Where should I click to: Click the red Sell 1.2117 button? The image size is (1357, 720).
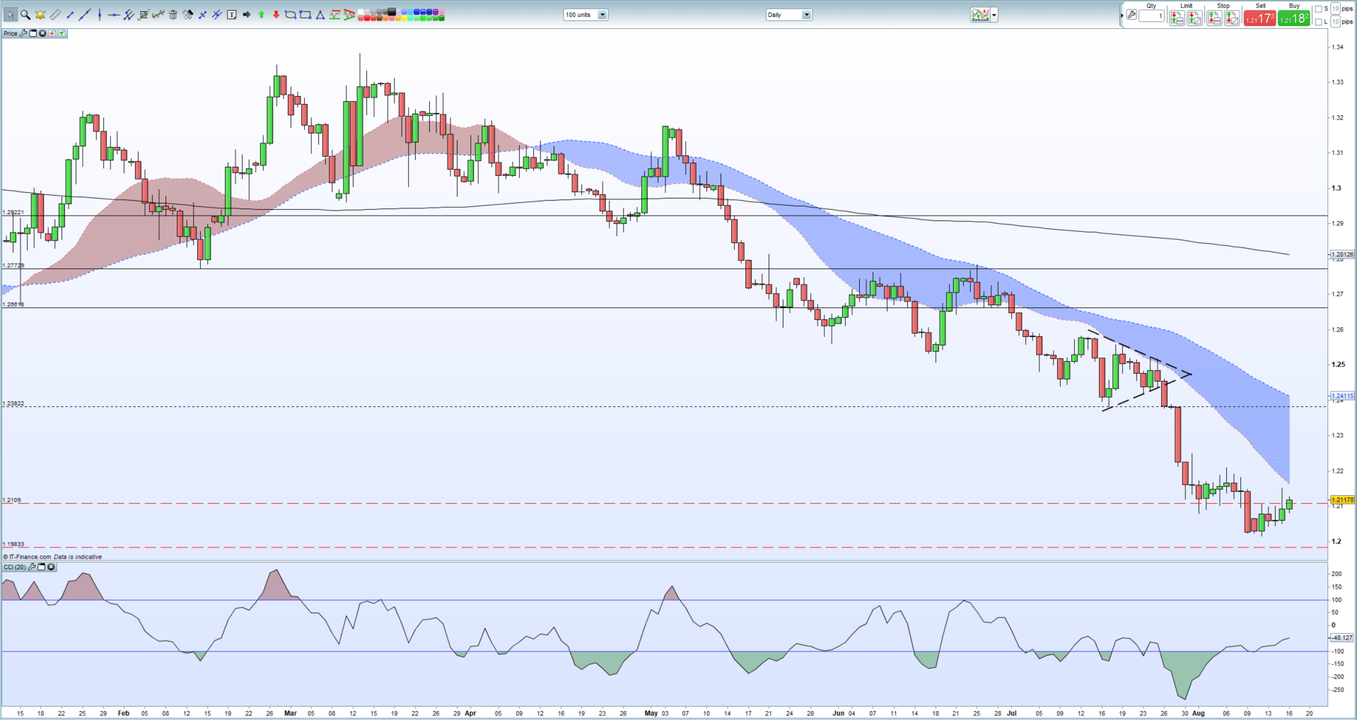point(1260,18)
